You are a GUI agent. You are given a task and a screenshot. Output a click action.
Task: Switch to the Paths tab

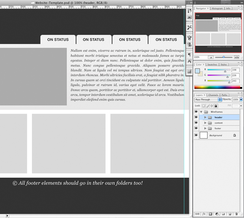point(224,95)
